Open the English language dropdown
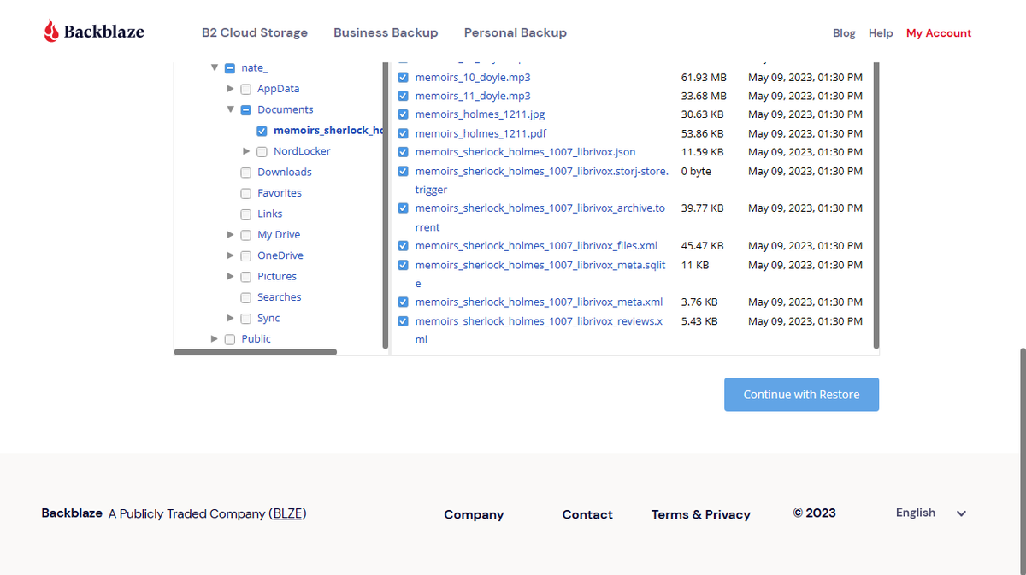 click(x=930, y=513)
